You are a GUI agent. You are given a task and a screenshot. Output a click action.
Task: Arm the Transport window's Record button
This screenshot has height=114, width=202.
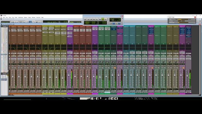[105, 19]
